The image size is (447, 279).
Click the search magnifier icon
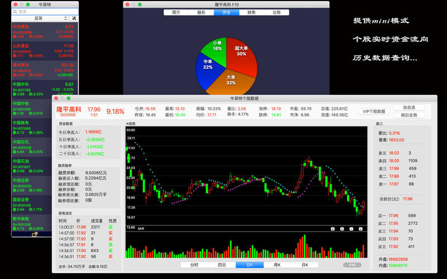[15, 11]
